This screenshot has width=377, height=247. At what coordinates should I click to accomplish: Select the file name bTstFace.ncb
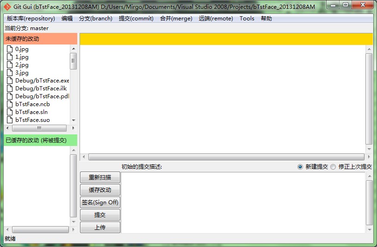(32, 104)
